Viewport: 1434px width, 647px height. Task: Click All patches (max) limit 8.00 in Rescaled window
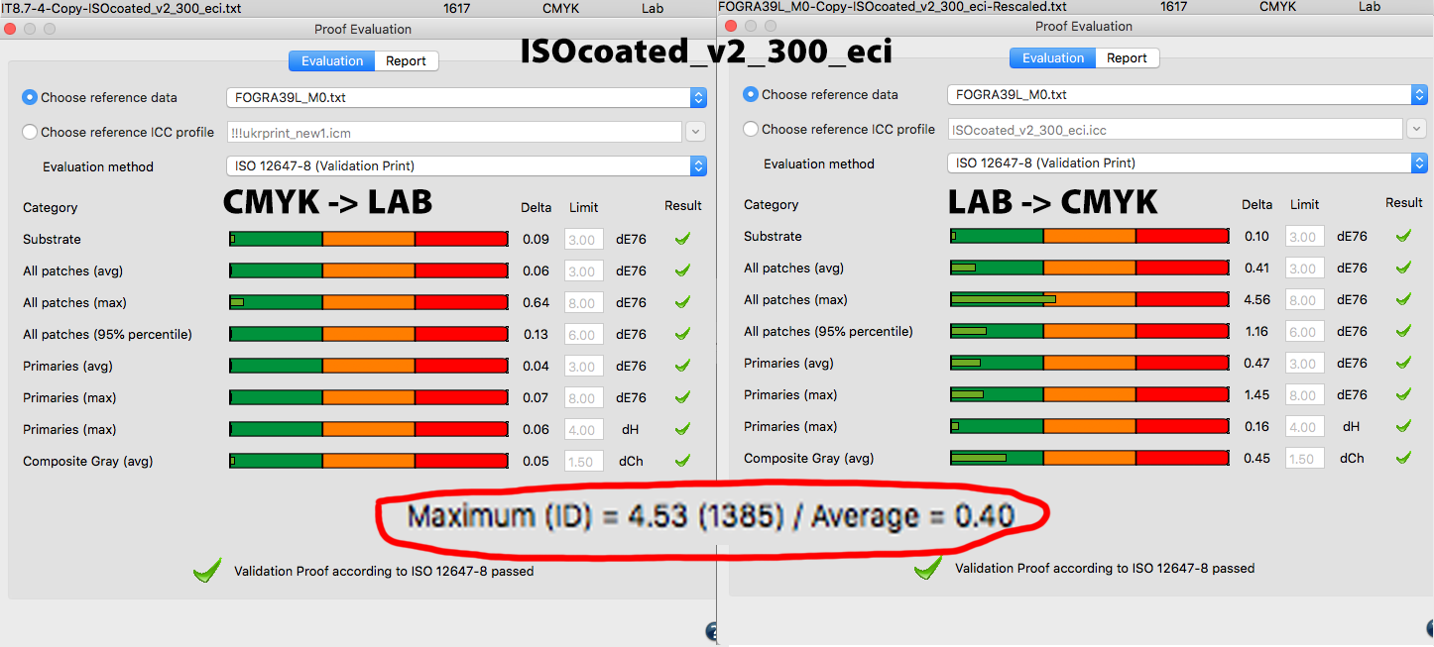pyautogui.click(x=1304, y=300)
